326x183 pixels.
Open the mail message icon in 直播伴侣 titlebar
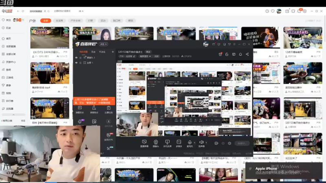point(214,44)
